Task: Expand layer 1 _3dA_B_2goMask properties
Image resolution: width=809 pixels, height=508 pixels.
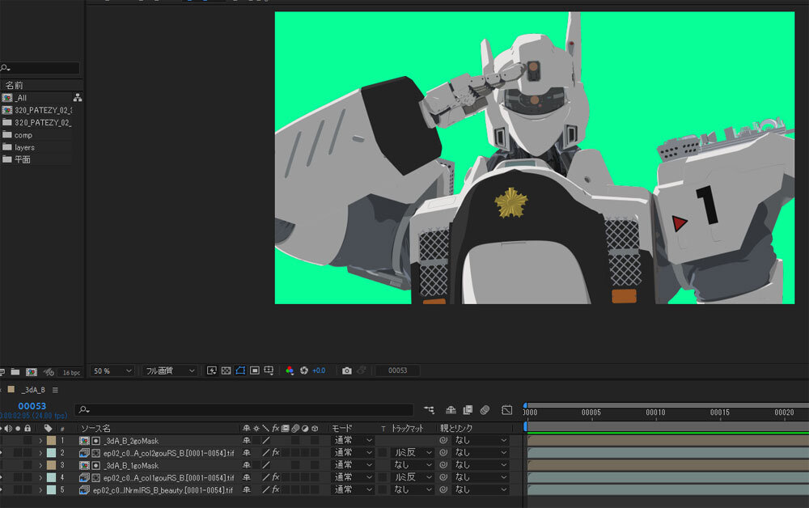Action: point(40,440)
